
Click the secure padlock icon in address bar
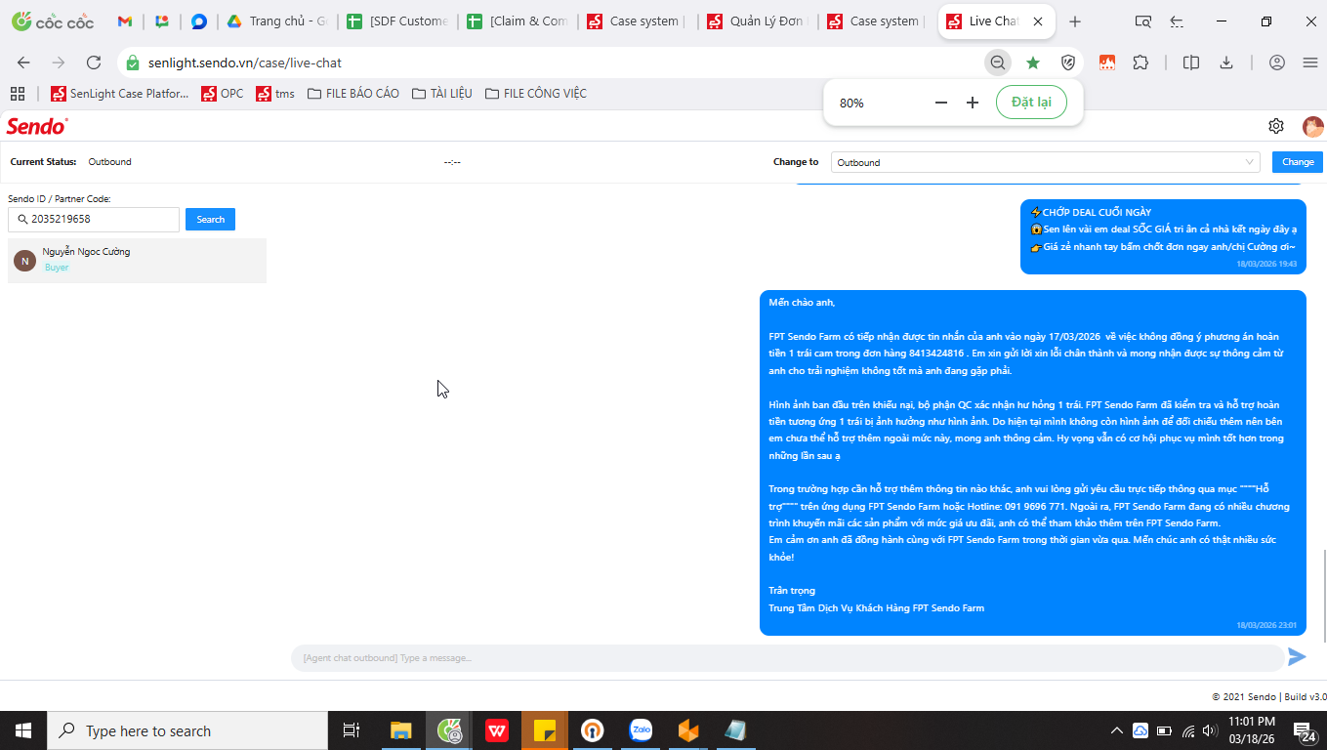[133, 62]
